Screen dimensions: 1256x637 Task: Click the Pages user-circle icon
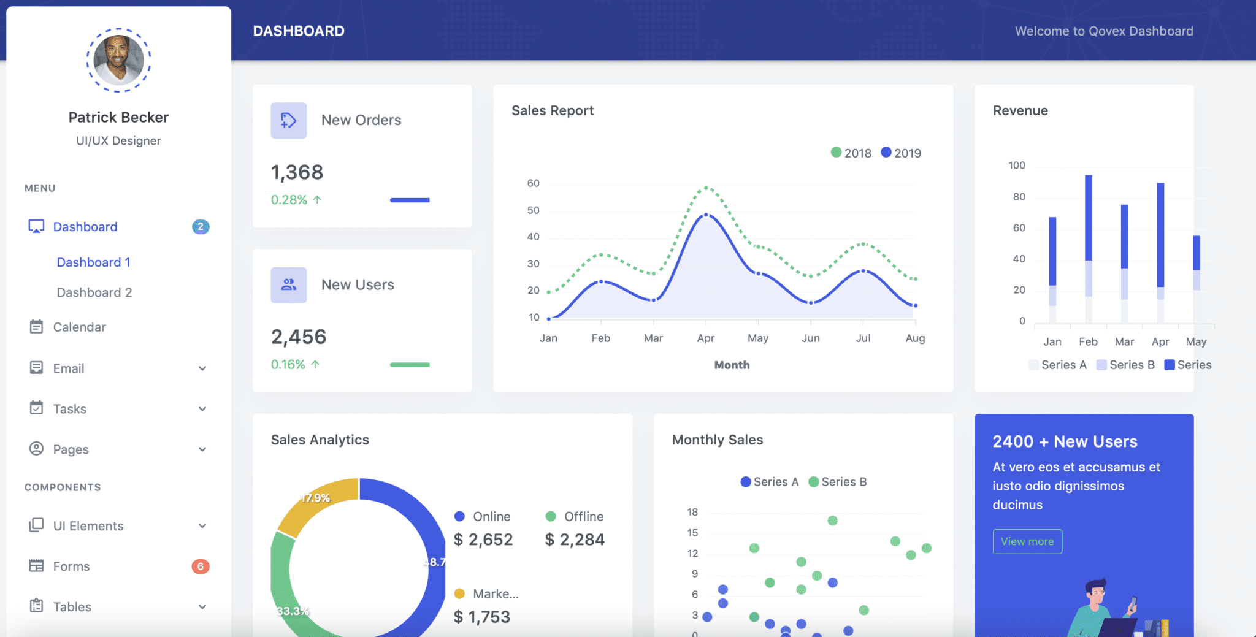coord(36,449)
